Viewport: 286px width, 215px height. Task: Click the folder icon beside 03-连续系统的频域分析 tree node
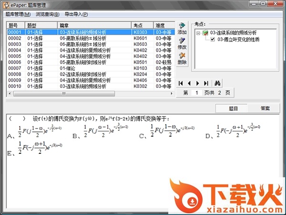[x=205, y=33]
